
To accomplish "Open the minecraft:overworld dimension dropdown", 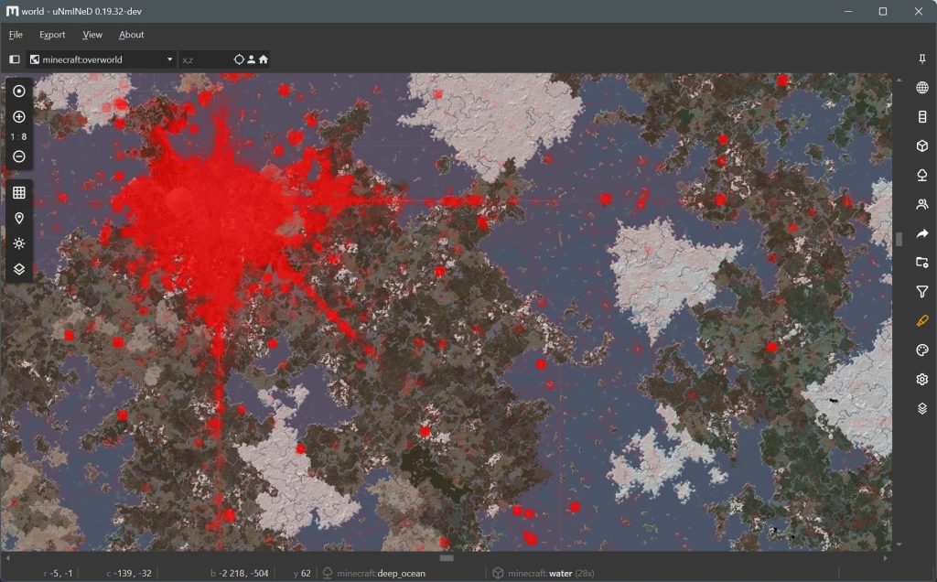I will point(101,59).
